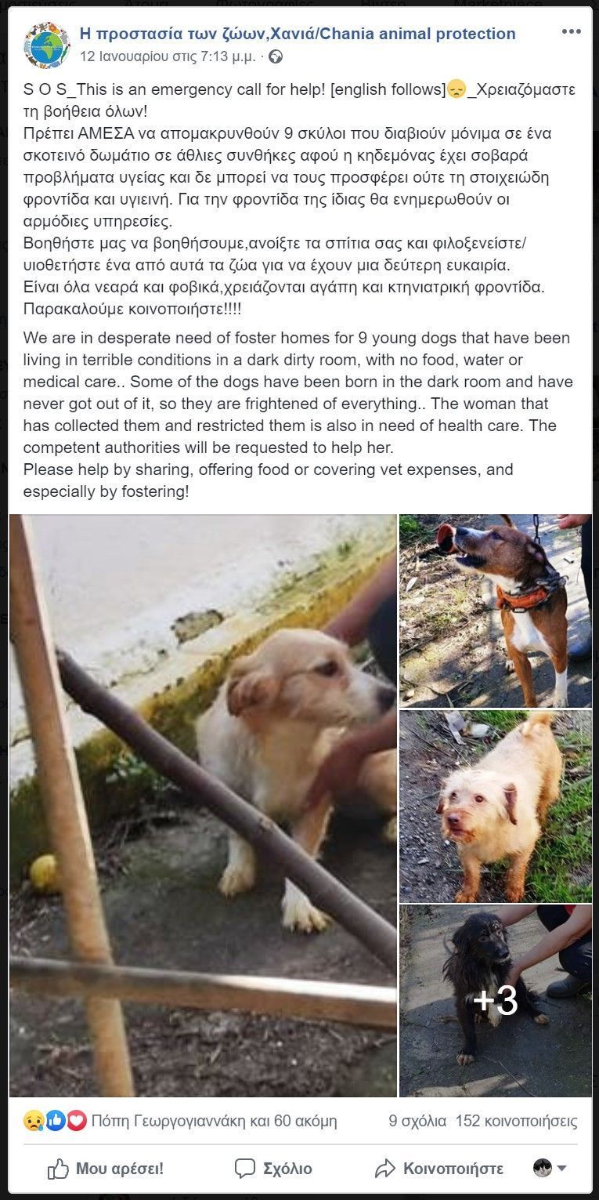Image resolution: width=599 pixels, height=1200 pixels.
Task: Open Πόπη Γεωργογιαννάκη και 60 ακόμη reactions list
Action: [214, 1121]
